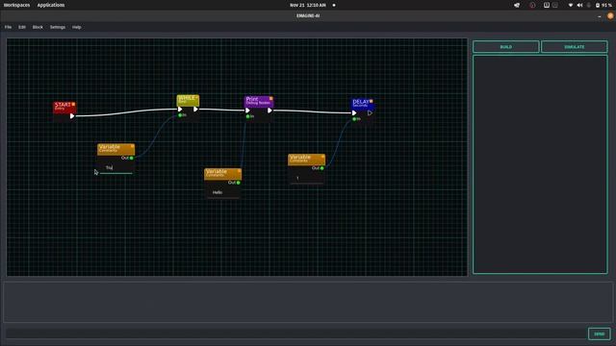Select the red START node header
The image size is (616, 346).
pyautogui.click(x=64, y=107)
